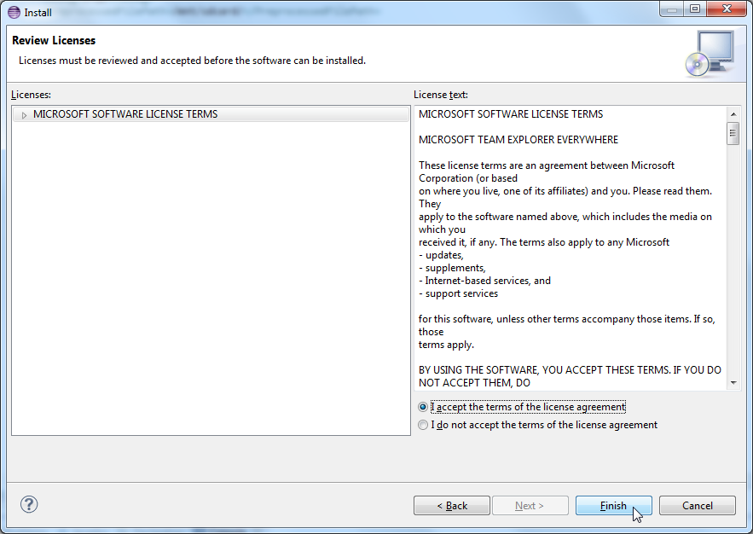
Task: Click the Eclipse icon in title bar
Action: 14,12
